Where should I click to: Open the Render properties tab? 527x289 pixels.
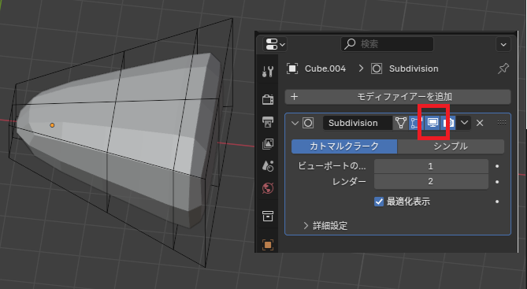click(268, 99)
